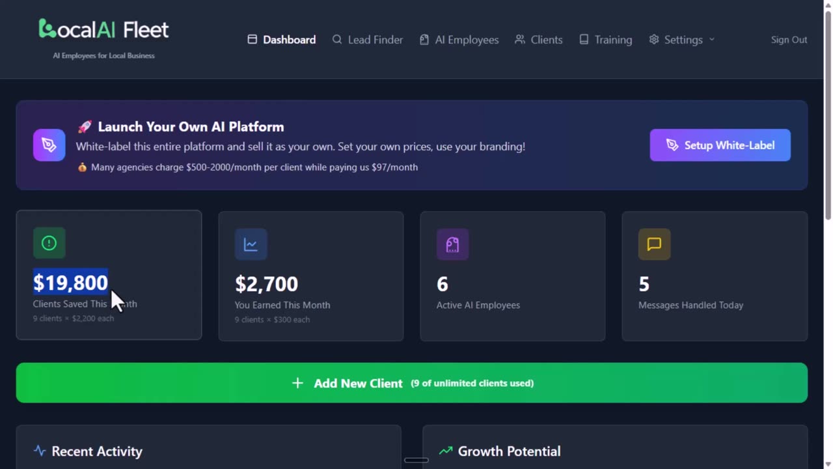Screen dimensions: 833x469
Task: Click the scrollbar up arrow
Action: [x=828, y=5]
